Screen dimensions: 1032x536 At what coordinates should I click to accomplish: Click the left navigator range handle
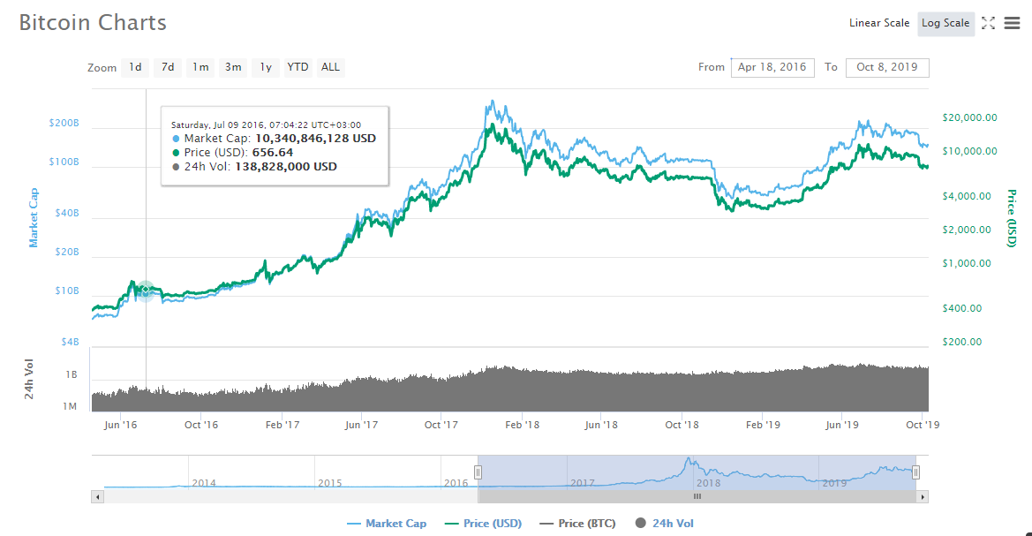(478, 472)
